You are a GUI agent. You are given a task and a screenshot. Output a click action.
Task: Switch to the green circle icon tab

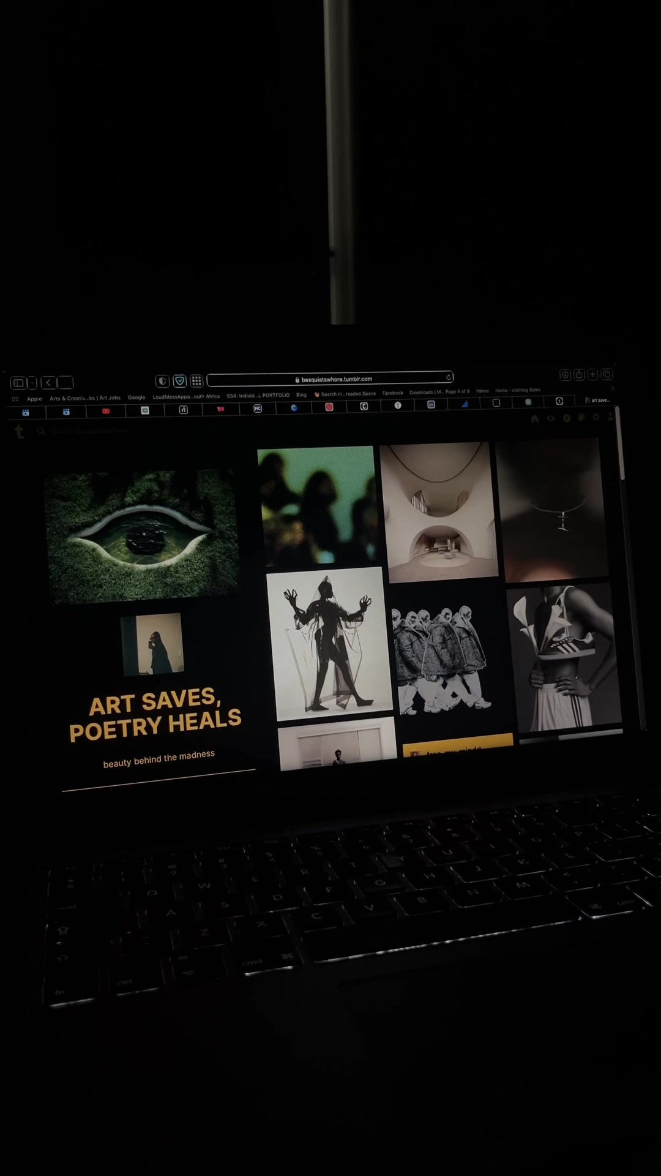point(528,402)
